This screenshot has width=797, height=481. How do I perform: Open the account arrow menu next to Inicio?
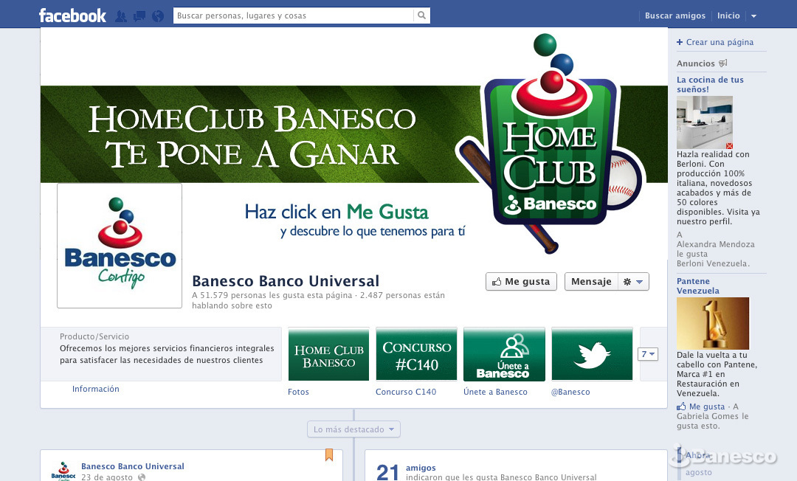753,16
